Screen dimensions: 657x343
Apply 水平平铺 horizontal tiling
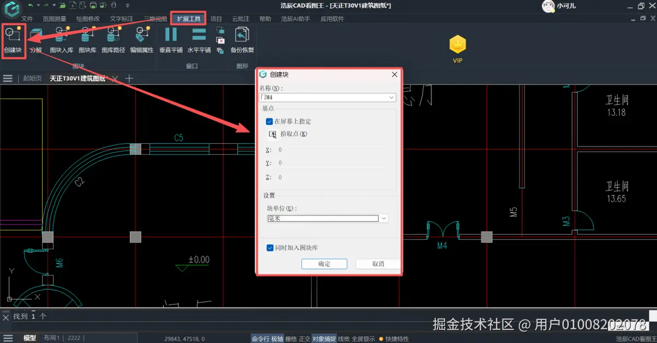click(x=199, y=39)
